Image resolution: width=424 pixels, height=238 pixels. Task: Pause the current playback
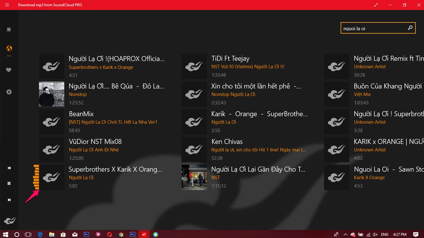tap(9, 183)
